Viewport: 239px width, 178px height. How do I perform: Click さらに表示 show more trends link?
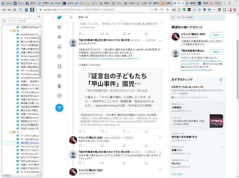pyautogui.click(x=177, y=174)
